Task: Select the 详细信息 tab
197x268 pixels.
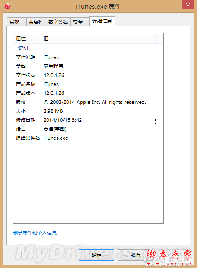Action: tap(102, 21)
